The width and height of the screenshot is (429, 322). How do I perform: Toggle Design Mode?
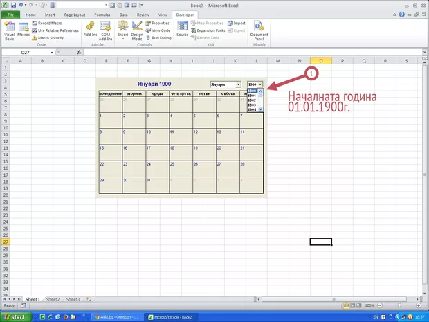pyautogui.click(x=137, y=30)
